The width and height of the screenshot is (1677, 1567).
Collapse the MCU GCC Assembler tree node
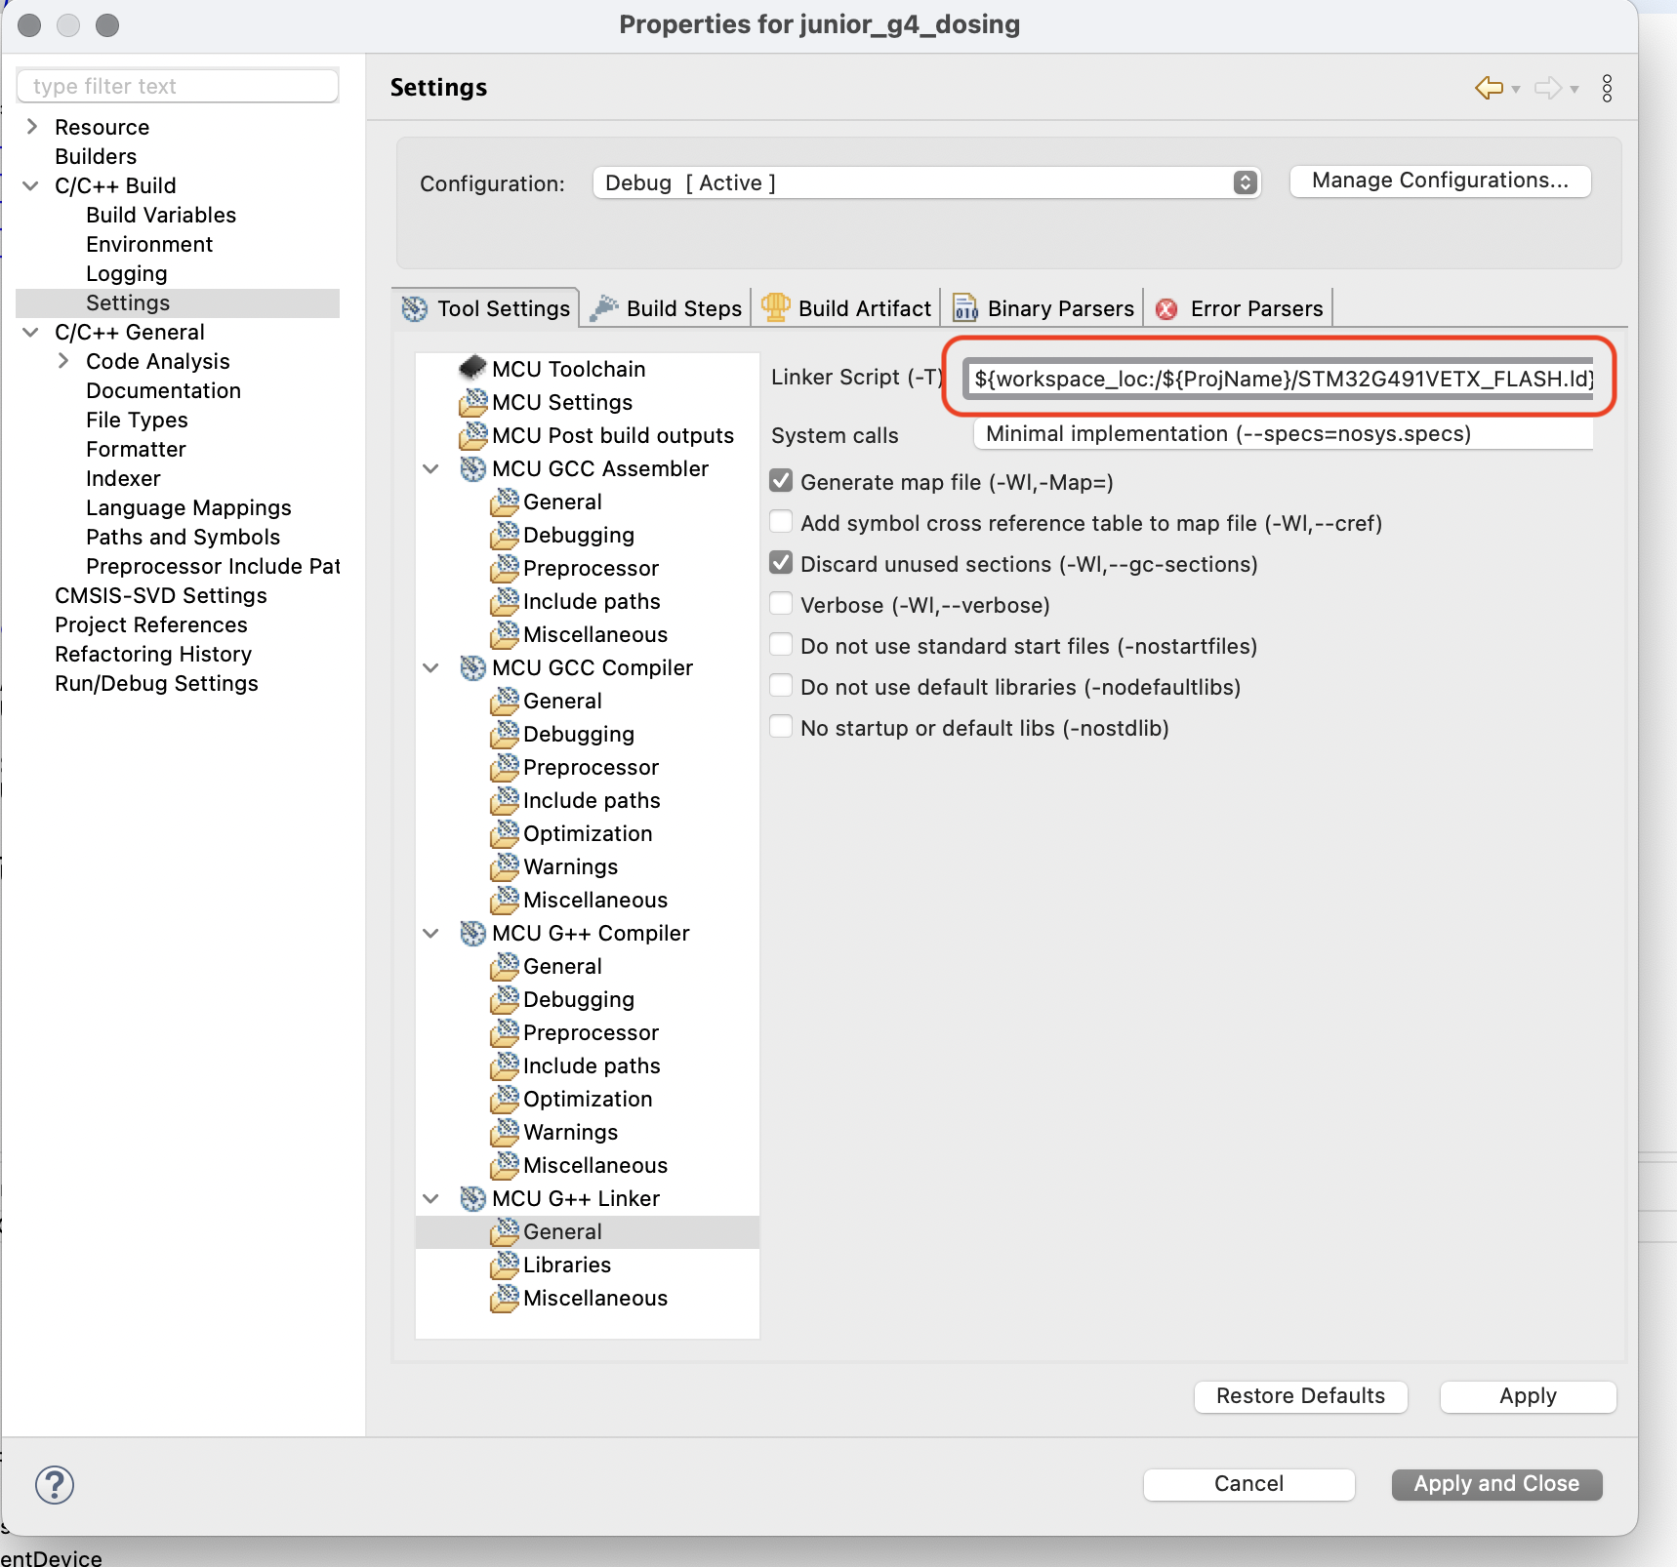click(x=430, y=468)
